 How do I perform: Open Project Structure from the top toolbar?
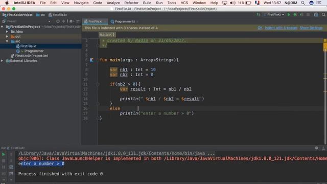pos(316,15)
